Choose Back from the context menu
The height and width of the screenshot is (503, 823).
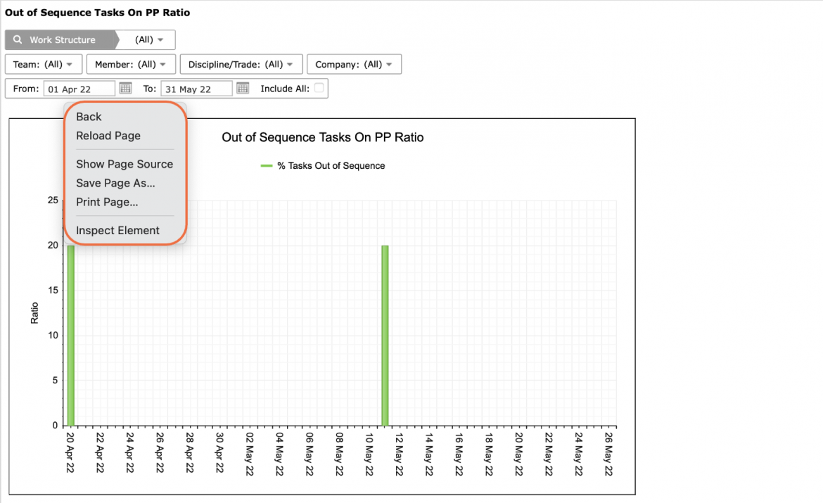(89, 117)
